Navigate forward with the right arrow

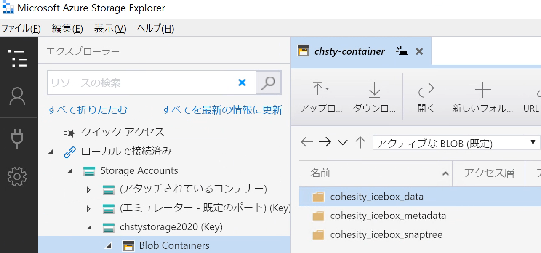pos(325,142)
